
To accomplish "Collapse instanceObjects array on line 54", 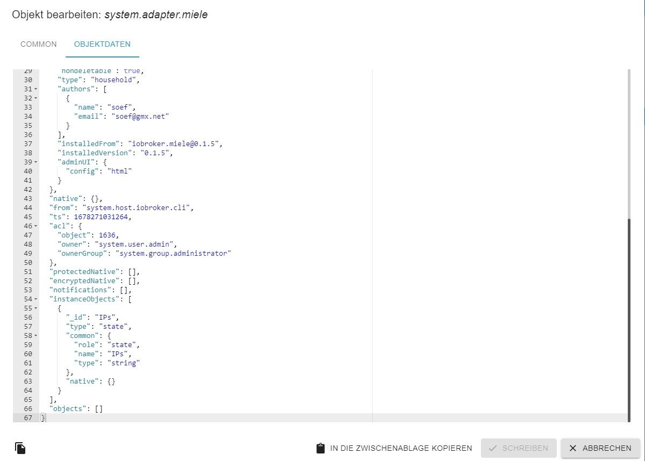I will [36, 299].
